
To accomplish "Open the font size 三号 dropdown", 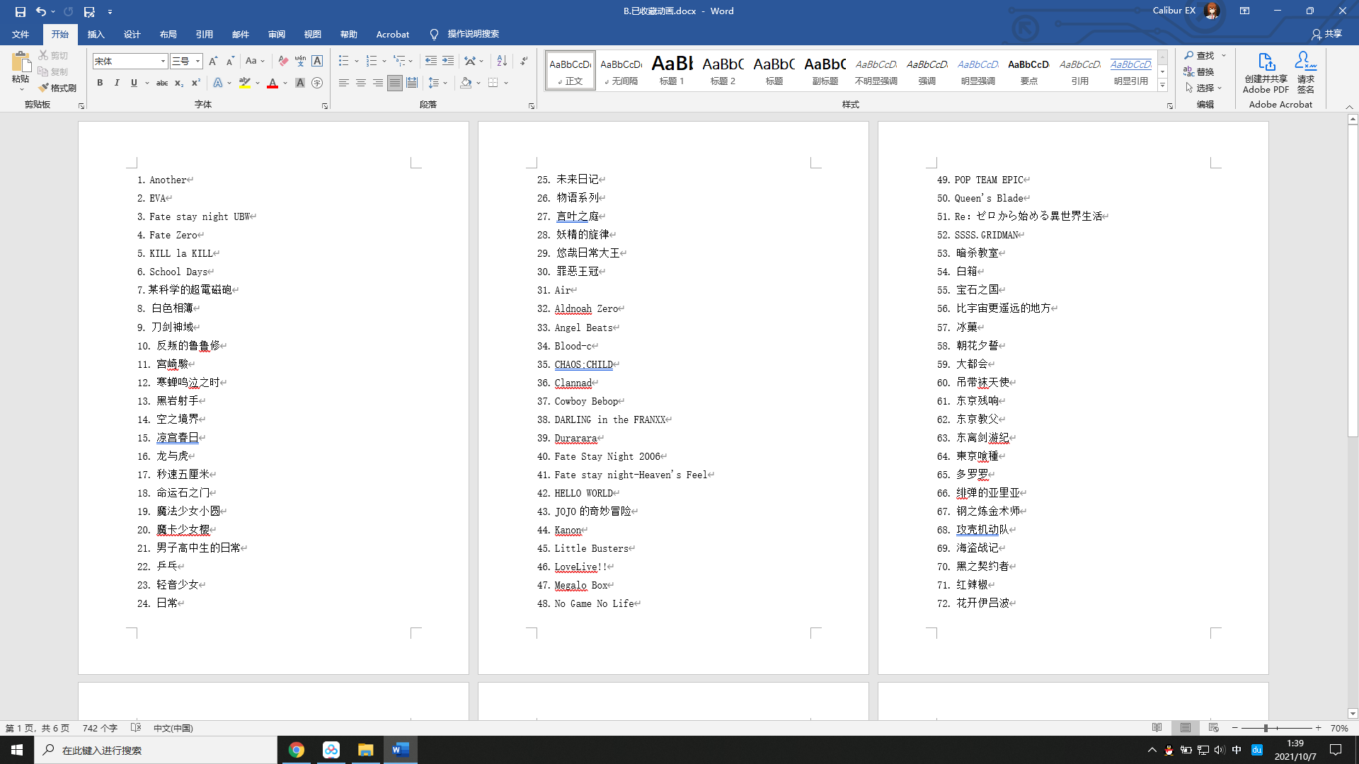I will coord(198,62).
